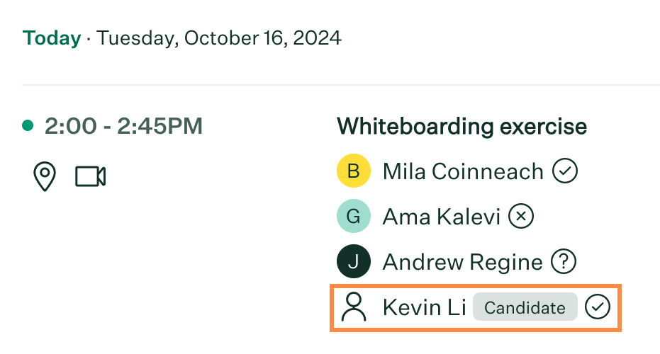660x354 pixels.
Task: Select the name Mila Coinneach
Action: coord(463,171)
